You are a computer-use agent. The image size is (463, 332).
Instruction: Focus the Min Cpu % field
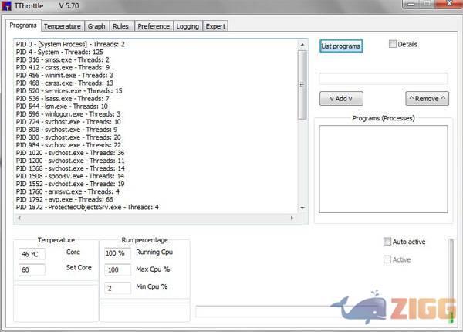[x=117, y=287]
